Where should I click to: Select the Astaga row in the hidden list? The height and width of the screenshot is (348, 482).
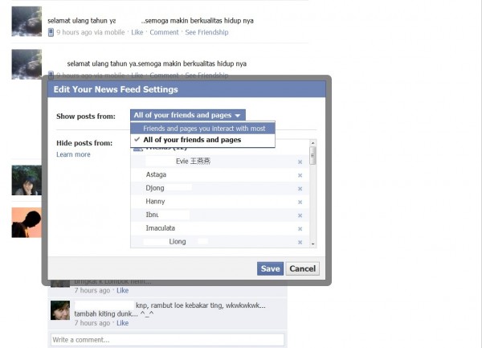coord(220,175)
